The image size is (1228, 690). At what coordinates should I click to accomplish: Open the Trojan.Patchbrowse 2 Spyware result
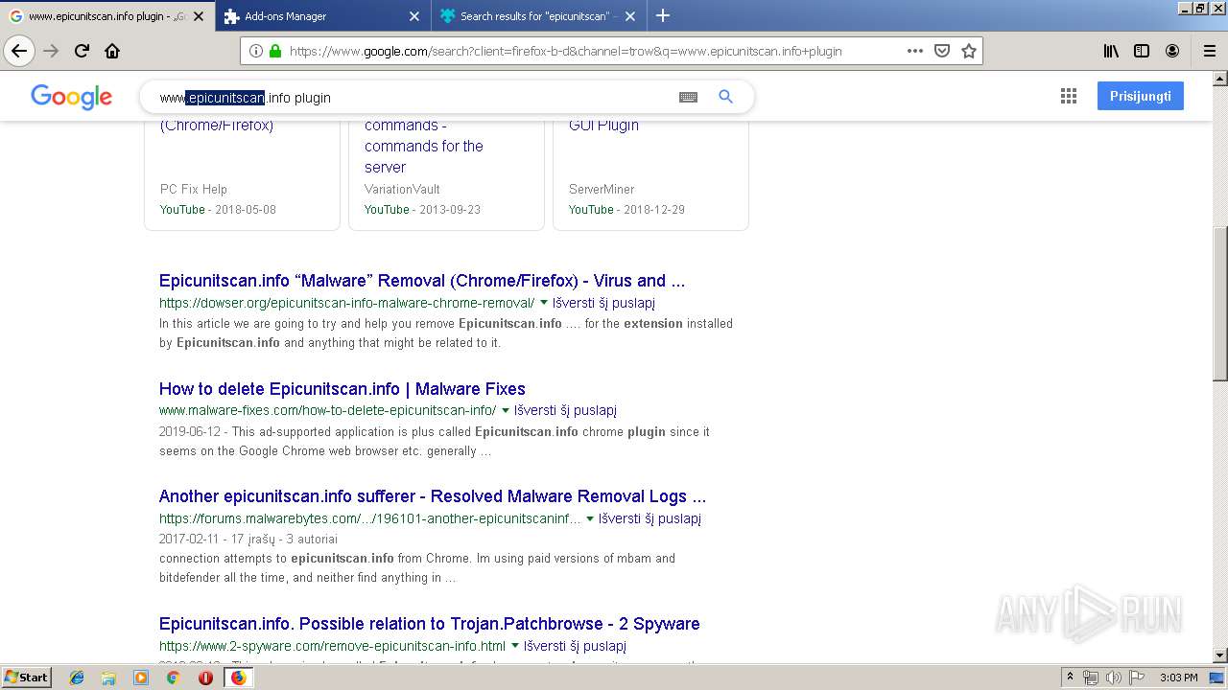click(x=430, y=624)
